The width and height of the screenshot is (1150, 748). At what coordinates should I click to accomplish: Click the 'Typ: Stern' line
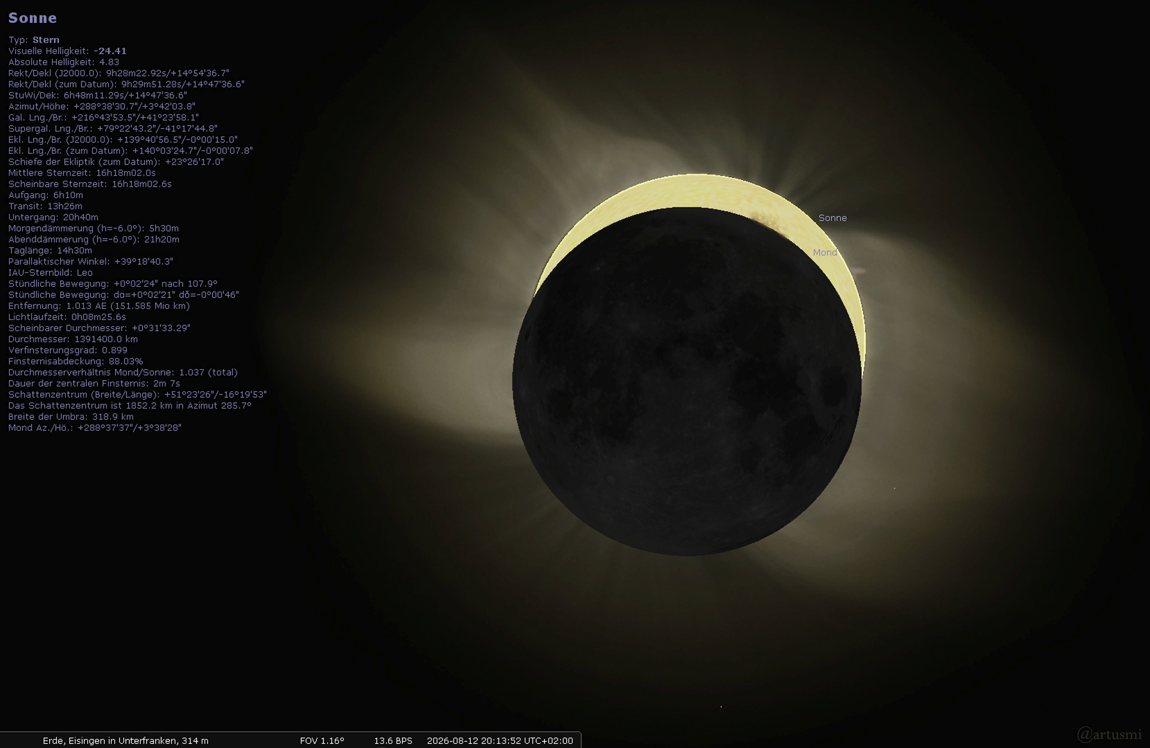[34, 40]
